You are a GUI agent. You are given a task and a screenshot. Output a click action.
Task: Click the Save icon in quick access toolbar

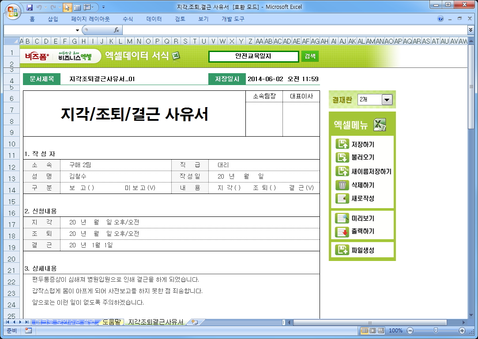(x=30, y=7)
